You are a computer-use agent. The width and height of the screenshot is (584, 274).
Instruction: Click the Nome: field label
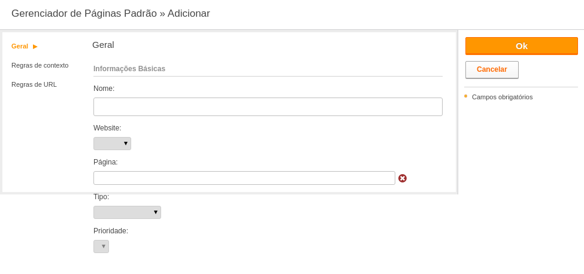104,89
